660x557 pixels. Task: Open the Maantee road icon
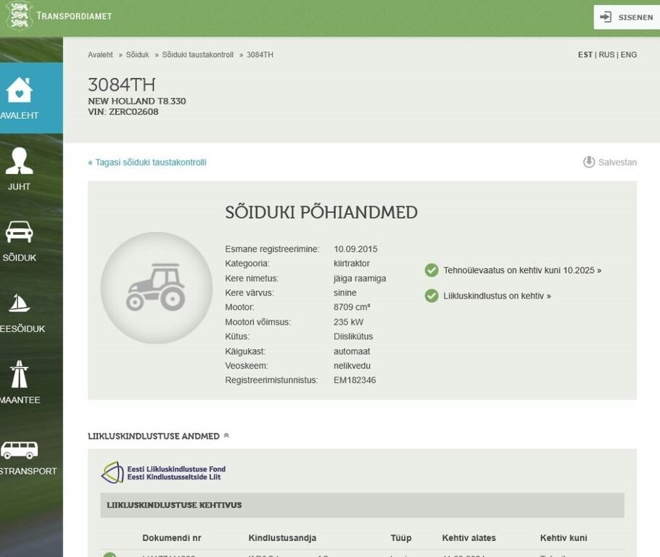click(19, 374)
